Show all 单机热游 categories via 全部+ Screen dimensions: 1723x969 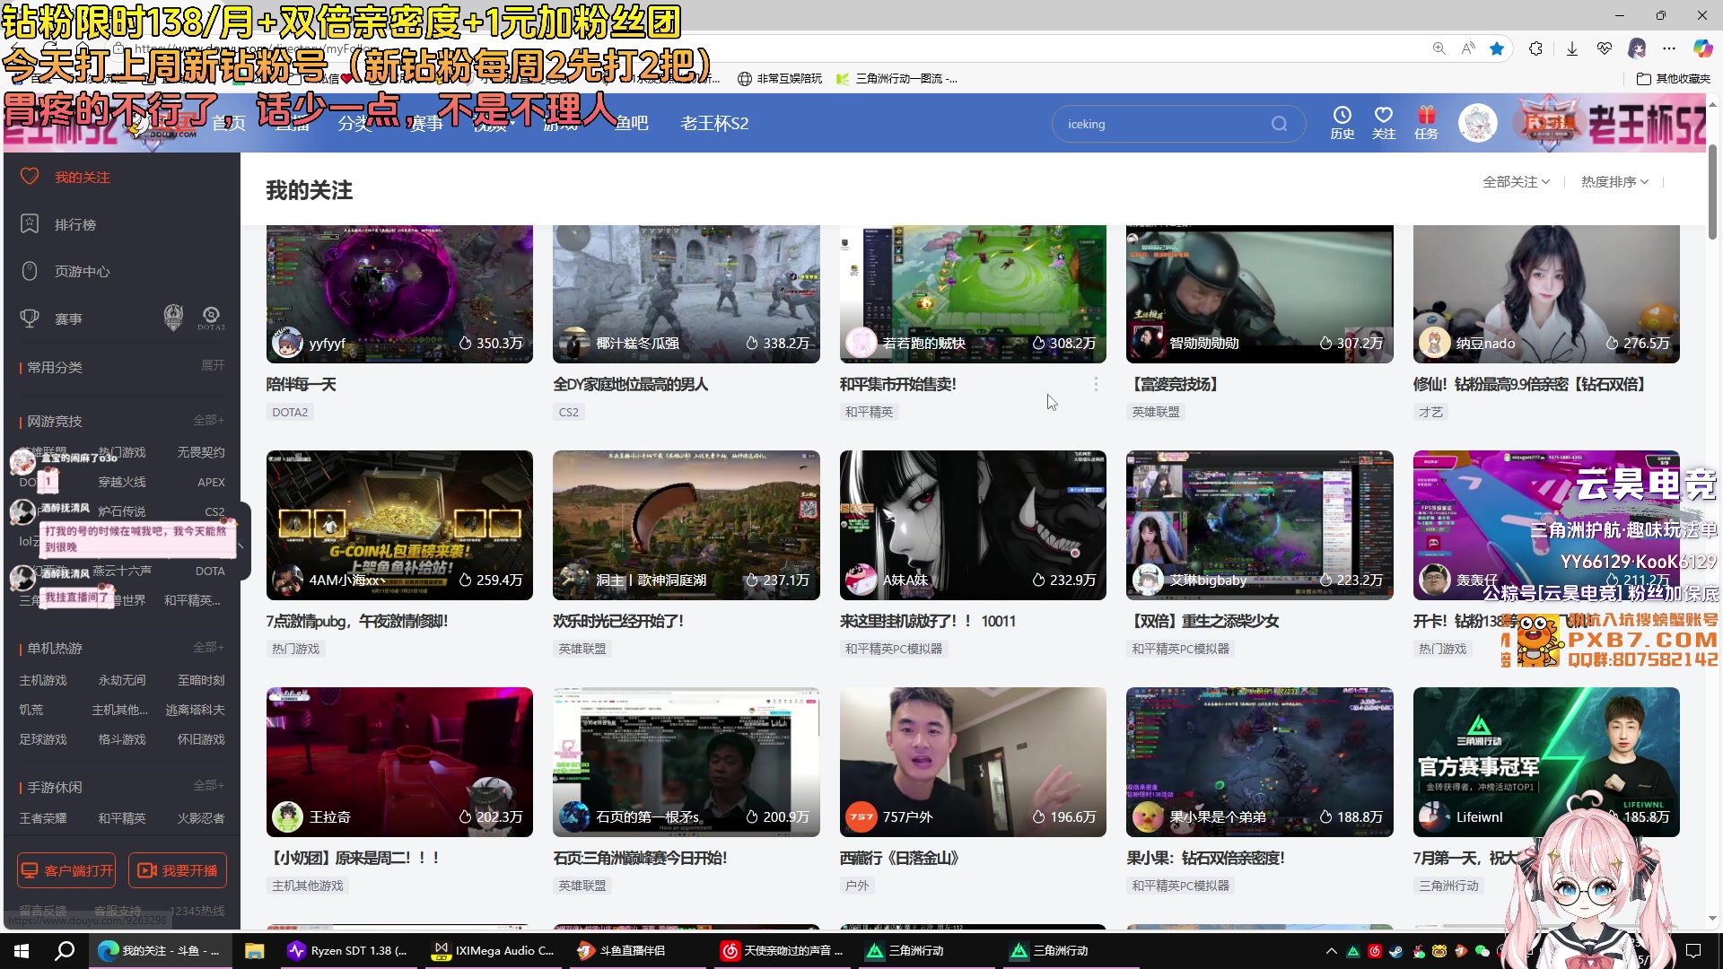tap(209, 647)
